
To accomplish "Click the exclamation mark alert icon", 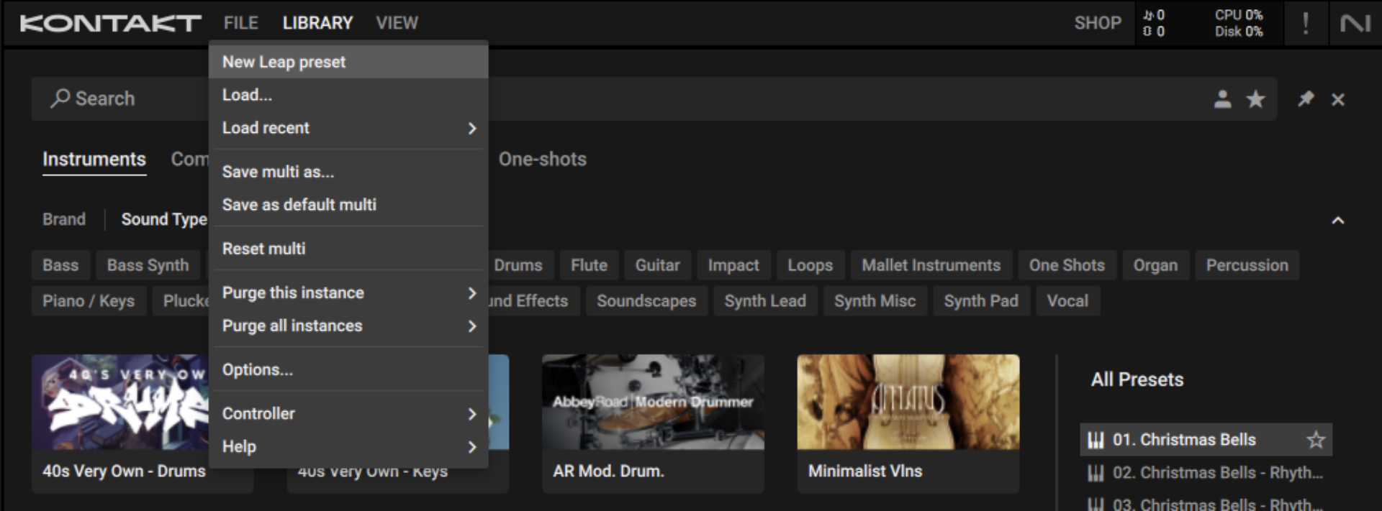I will [x=1305, y=24].
